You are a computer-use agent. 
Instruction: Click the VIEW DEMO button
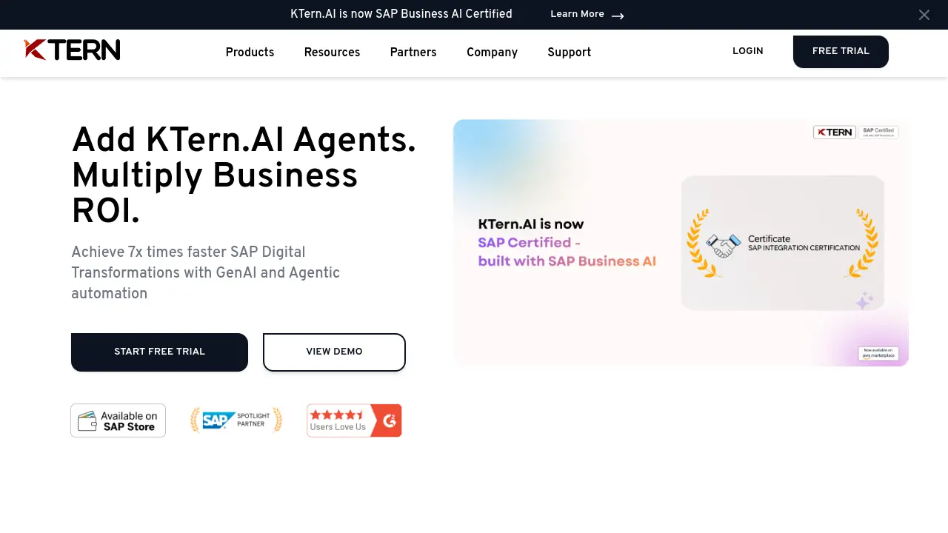click(x=334, y=352)
